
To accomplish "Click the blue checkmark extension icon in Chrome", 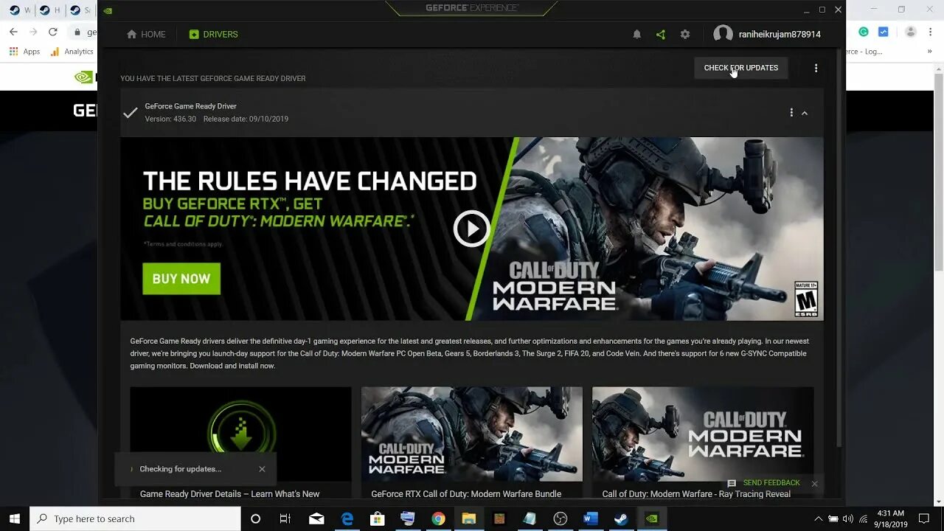I will [884, 32].
